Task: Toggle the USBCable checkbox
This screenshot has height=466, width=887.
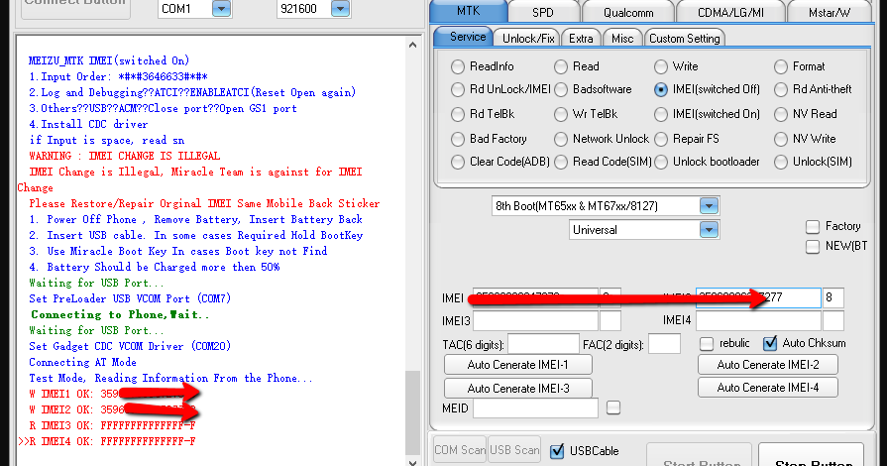Action: coord(557,451)
